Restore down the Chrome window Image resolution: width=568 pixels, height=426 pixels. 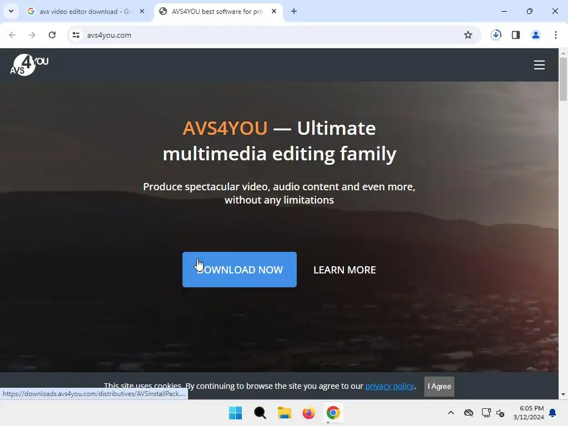click(530, 11)
